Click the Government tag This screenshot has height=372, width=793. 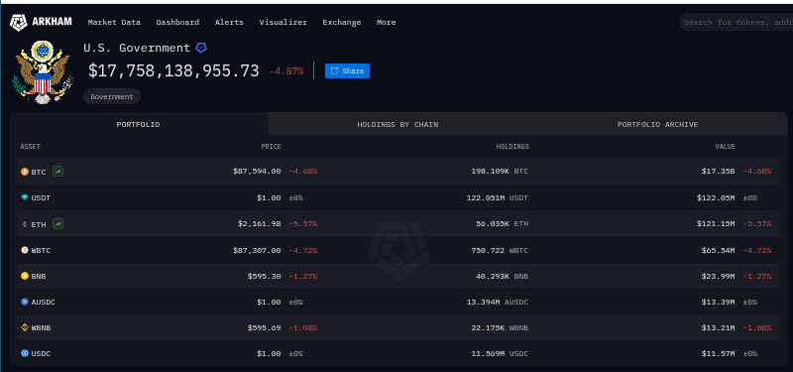tap(112, 96)
